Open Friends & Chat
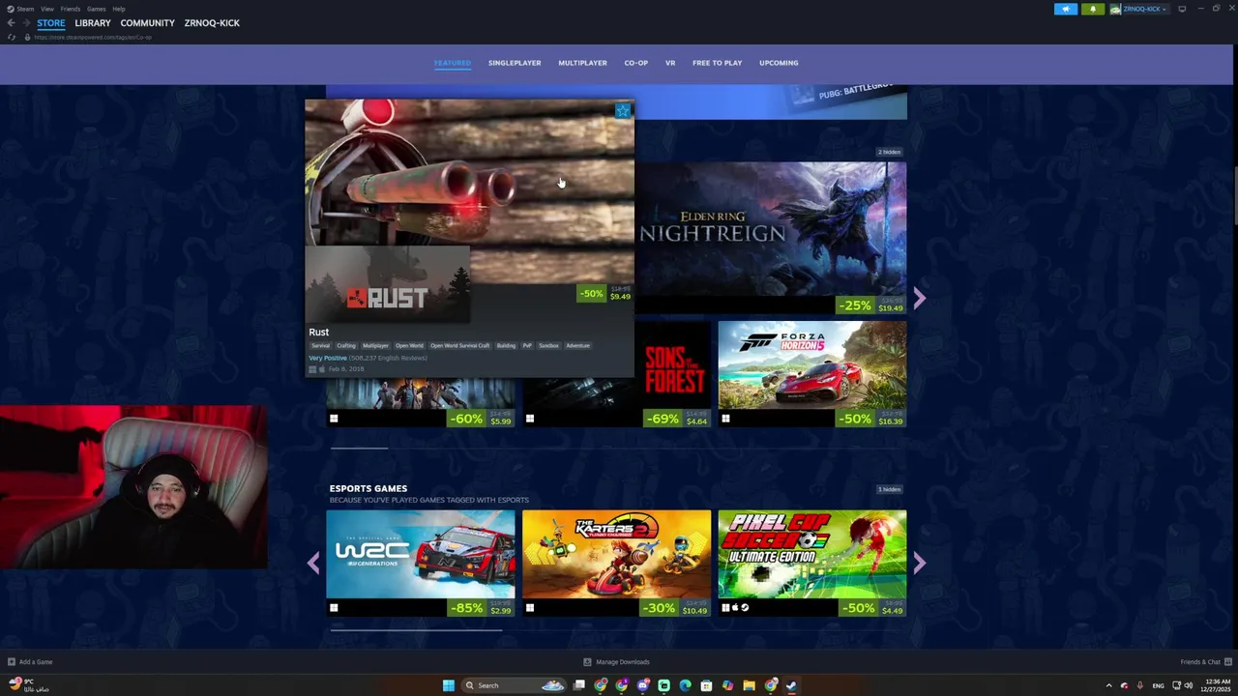The height and width of the screenshot is (696, 1238). point(1205,662)
